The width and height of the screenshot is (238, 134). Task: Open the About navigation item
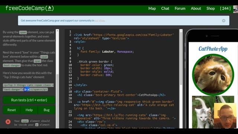pyautogui.click(x=196, y=9)
